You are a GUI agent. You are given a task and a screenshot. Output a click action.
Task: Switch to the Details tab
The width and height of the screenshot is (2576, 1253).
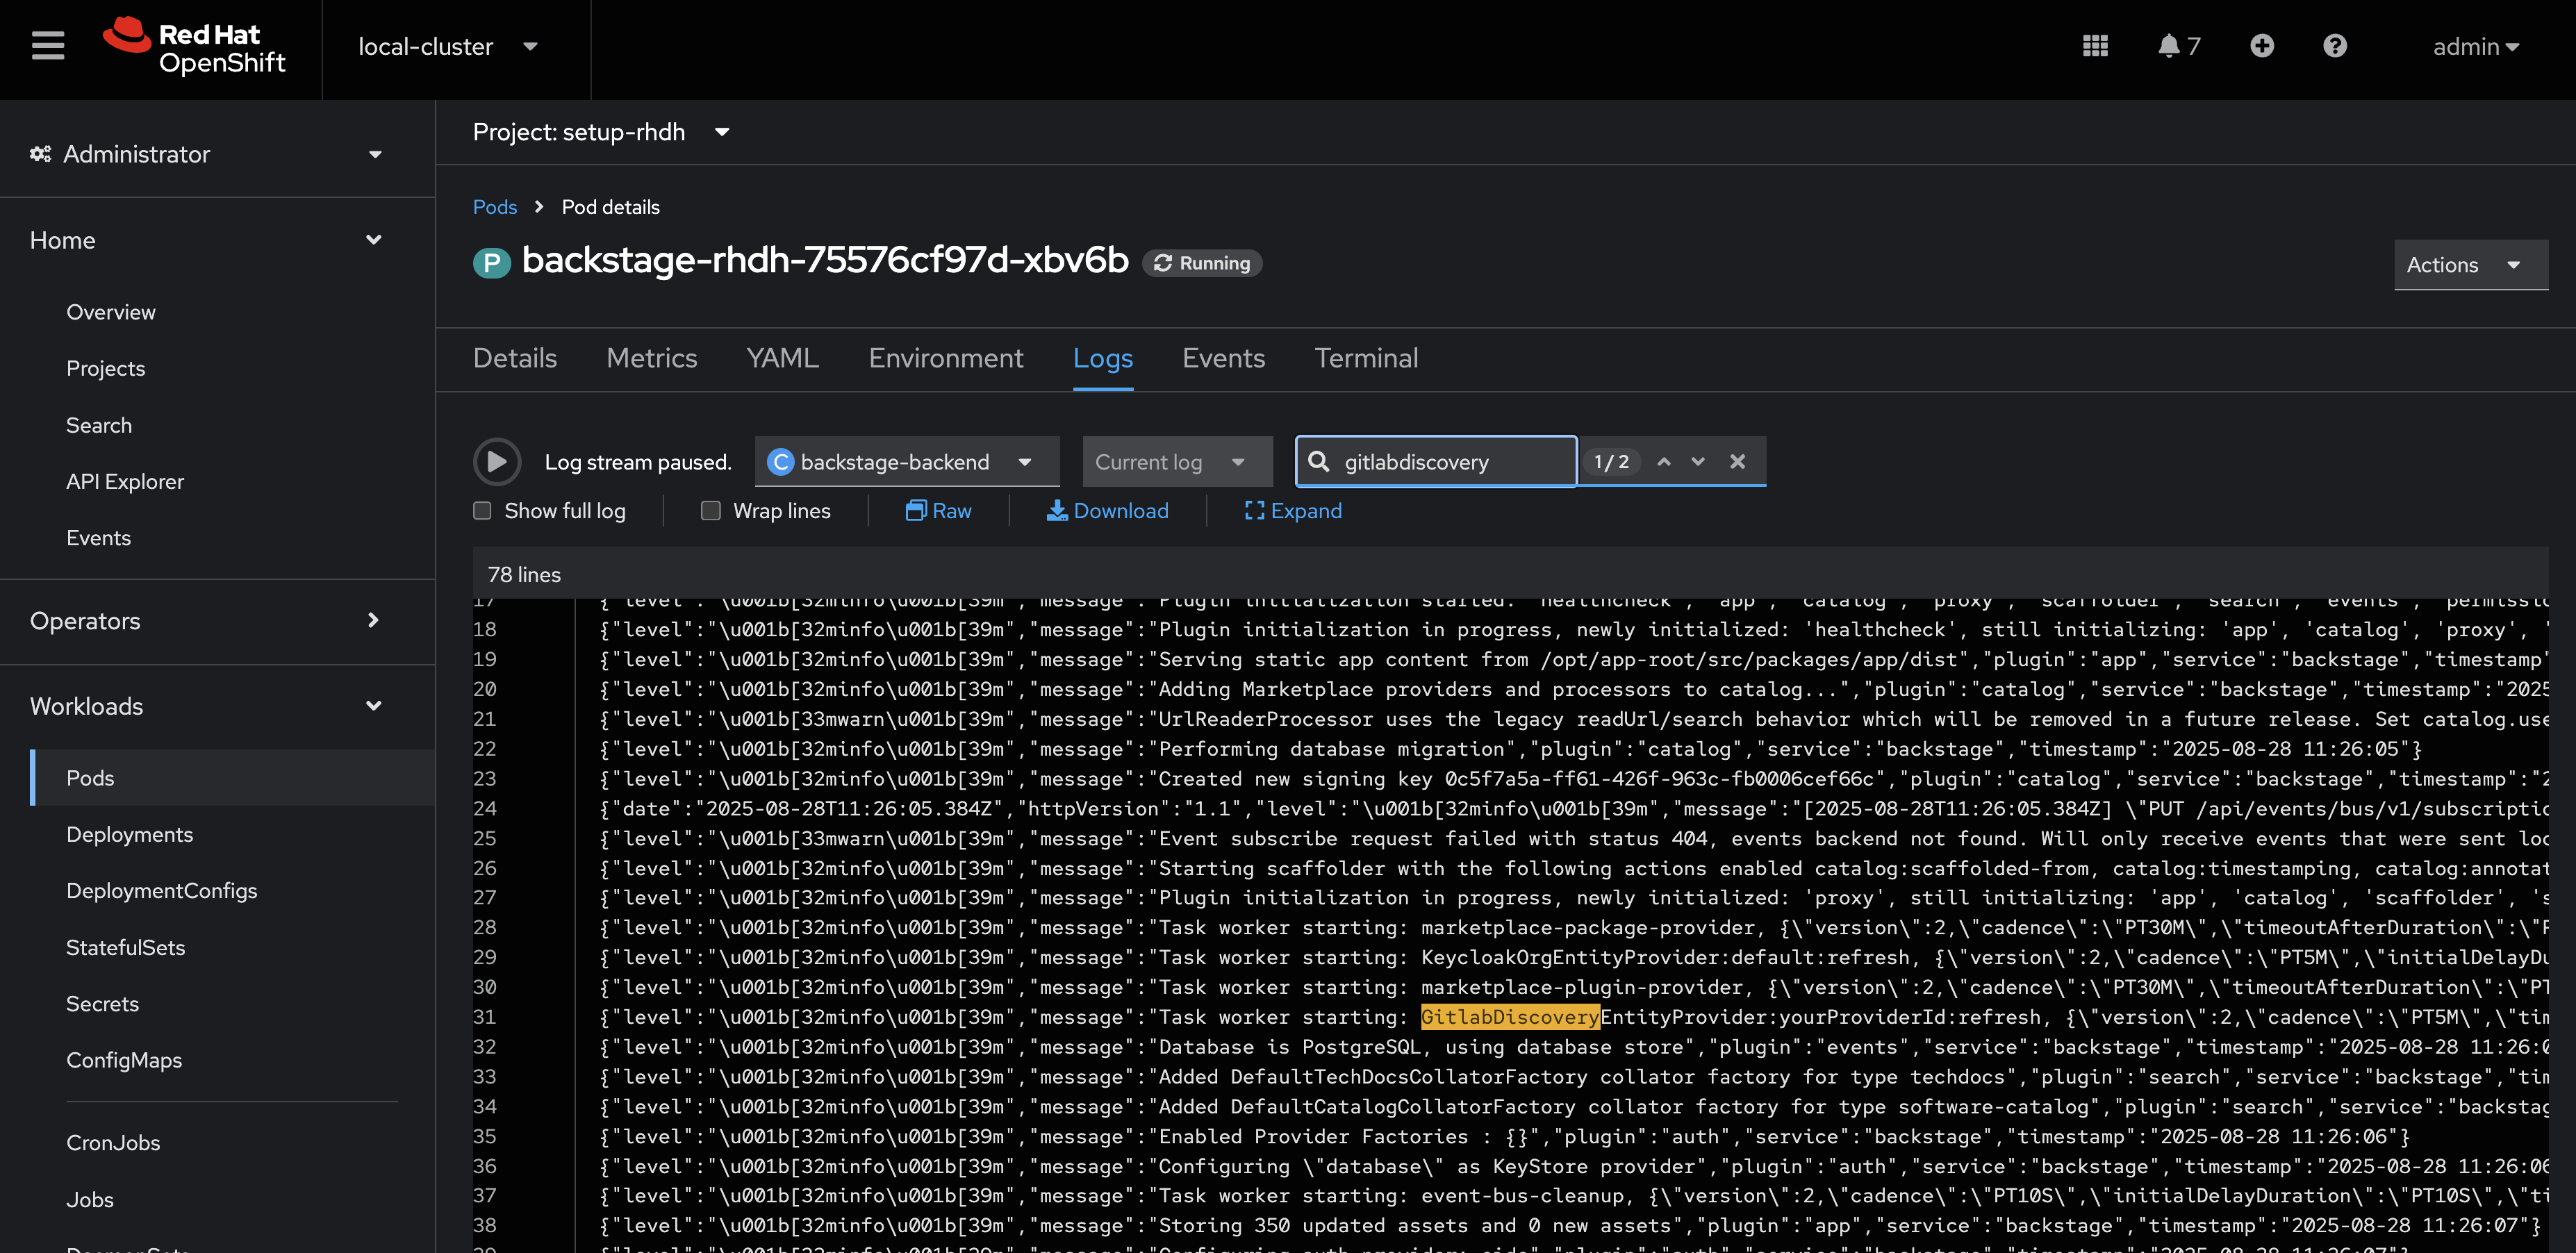(515, 358)
